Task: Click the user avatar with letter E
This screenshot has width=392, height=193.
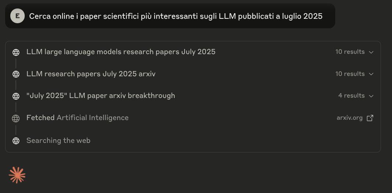Action: (17, 16)
